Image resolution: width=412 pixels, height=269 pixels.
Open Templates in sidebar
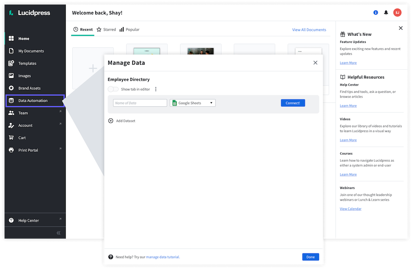(35, 63)
